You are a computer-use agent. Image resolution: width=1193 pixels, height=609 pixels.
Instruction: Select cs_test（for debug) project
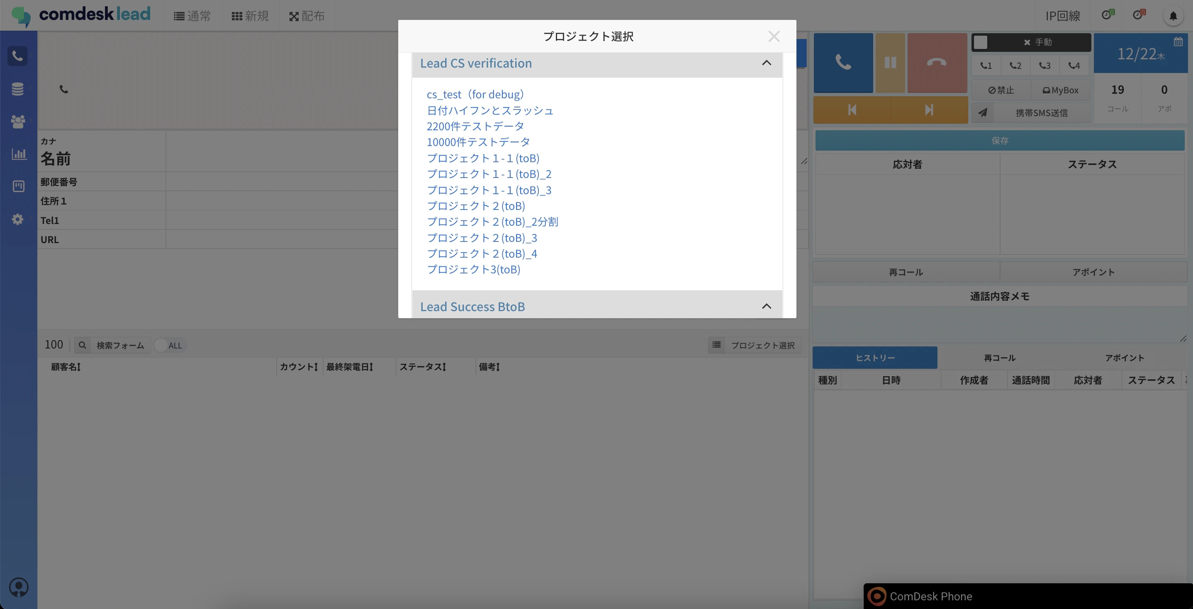click(475, 95)
